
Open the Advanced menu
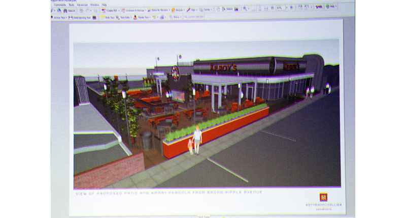(82, 5)
